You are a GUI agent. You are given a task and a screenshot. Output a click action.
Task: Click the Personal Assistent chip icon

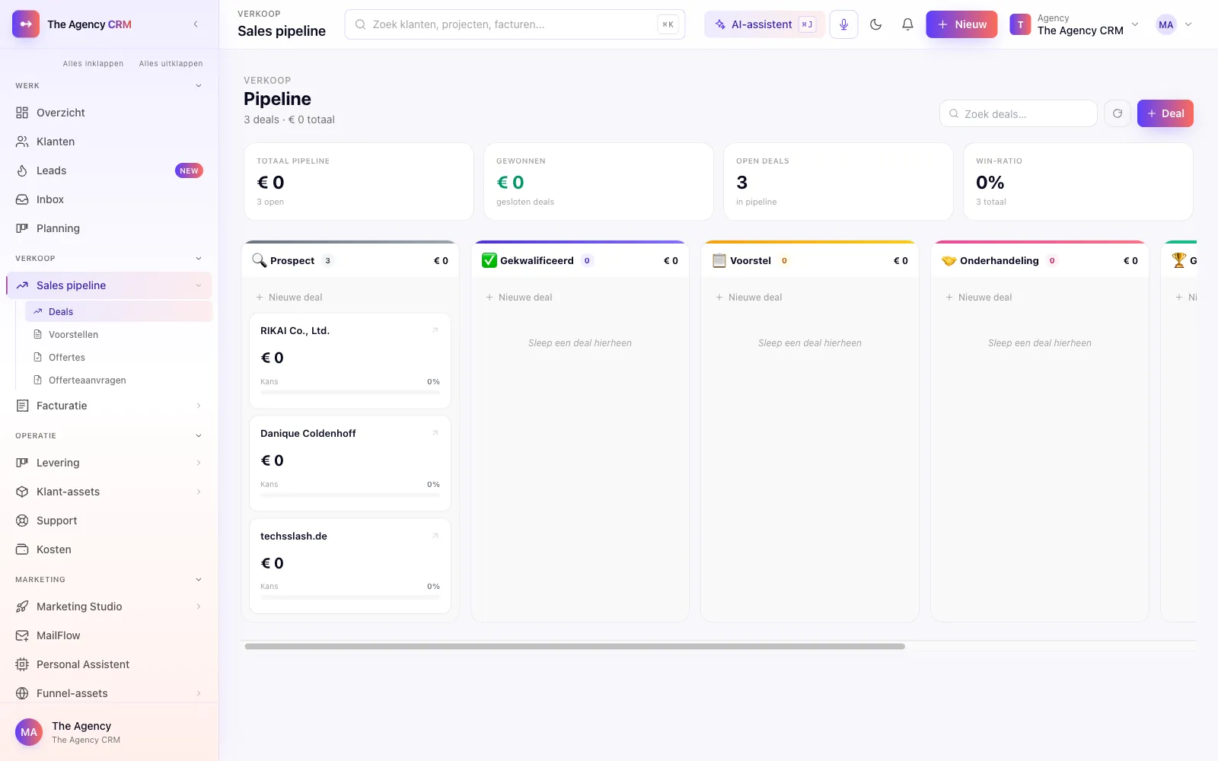click(22, 664)
